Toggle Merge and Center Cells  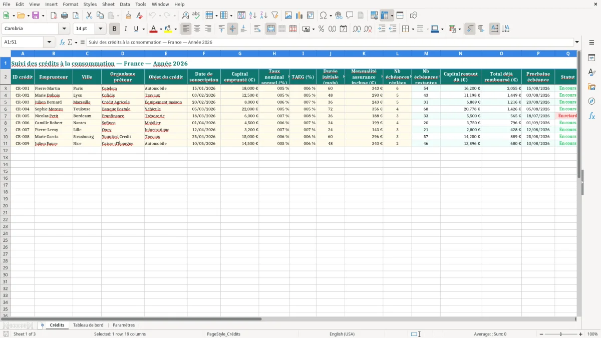point(271,29)
